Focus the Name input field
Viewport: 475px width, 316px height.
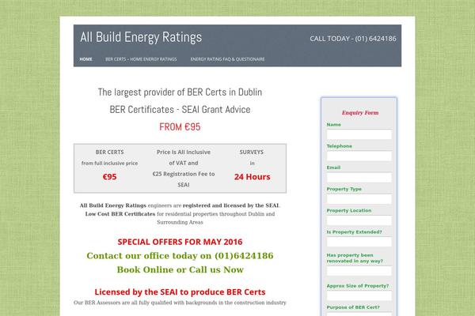pos(359,134)
